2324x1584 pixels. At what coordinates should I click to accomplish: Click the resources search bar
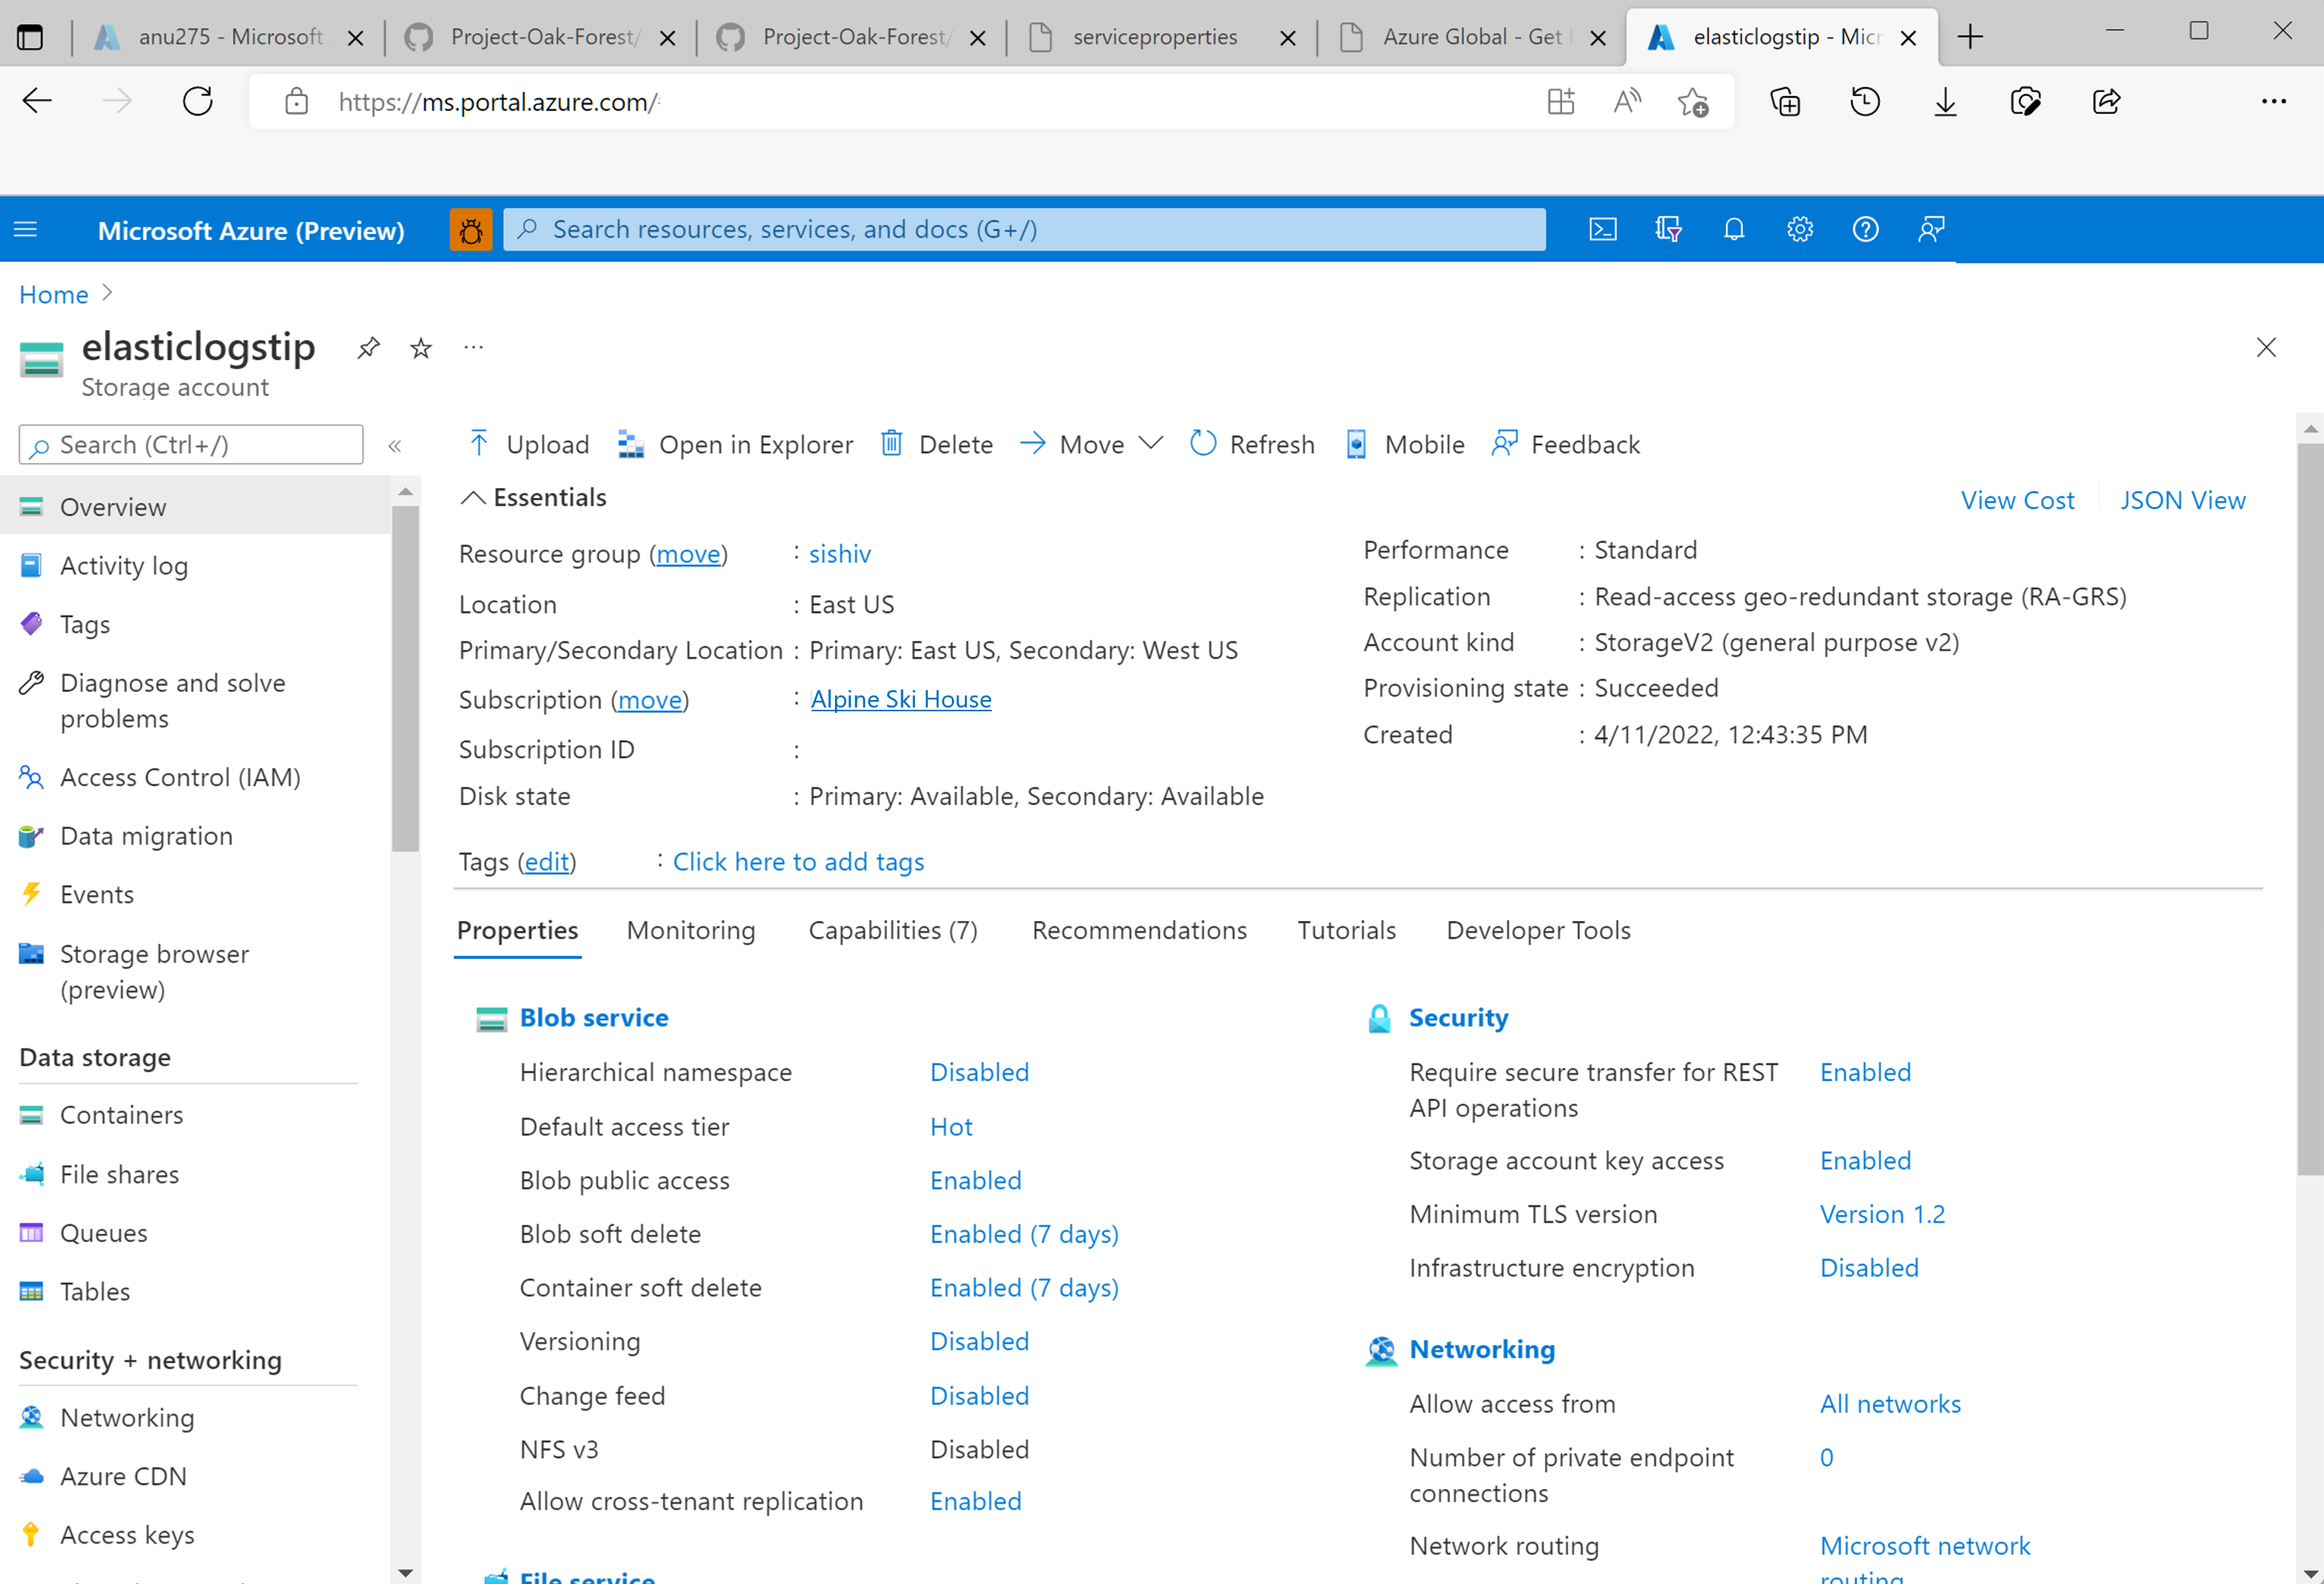pyautogui.click(x=1024, y=229)
